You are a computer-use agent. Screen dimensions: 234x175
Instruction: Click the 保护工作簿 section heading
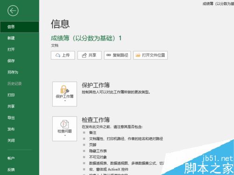tap(95, 85)
